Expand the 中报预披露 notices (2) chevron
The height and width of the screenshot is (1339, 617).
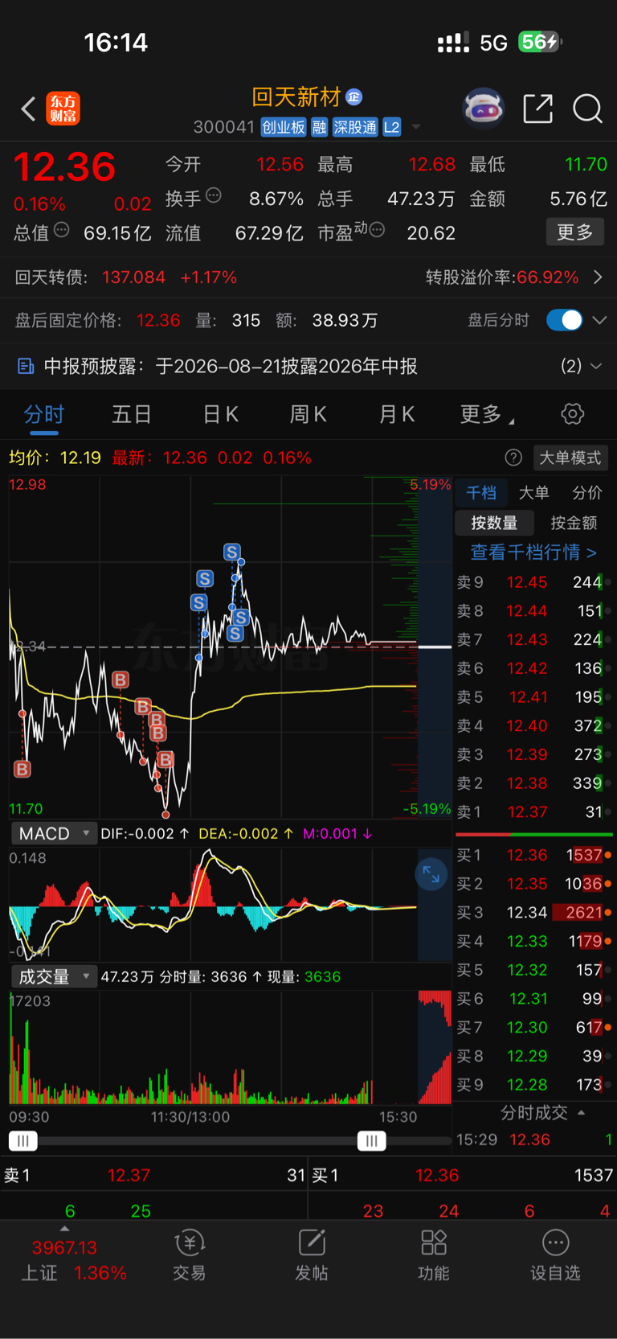596,366
